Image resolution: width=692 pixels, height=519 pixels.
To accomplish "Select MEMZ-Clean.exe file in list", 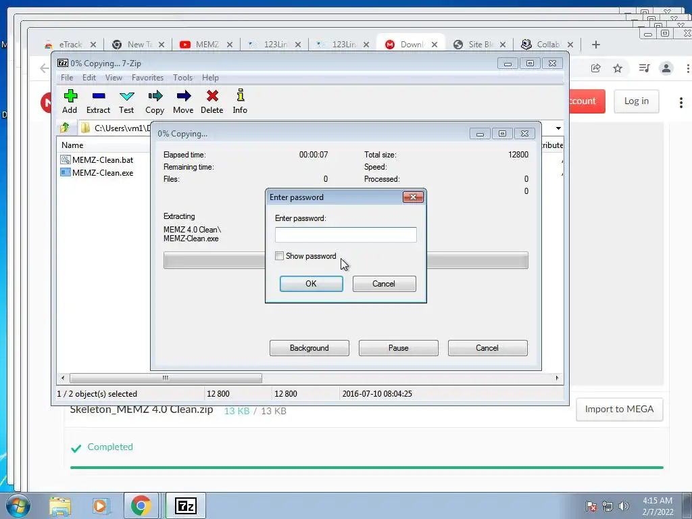I will tap(97, 172).
